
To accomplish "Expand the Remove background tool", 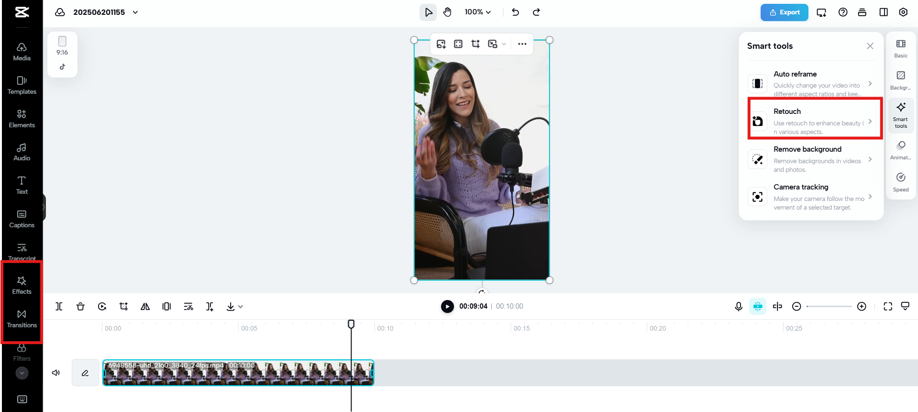I will coord(811,159).
